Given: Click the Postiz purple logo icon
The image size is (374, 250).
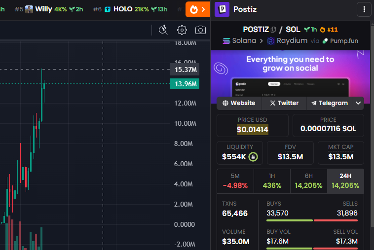Looking at the screenshot, I should pyautogui.click(x=222, y=9).
